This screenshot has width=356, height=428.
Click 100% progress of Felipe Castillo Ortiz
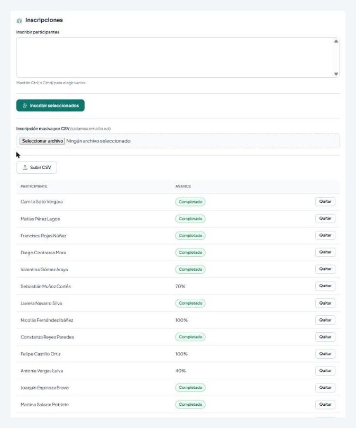pyautogui.click(x=181, y=354)
